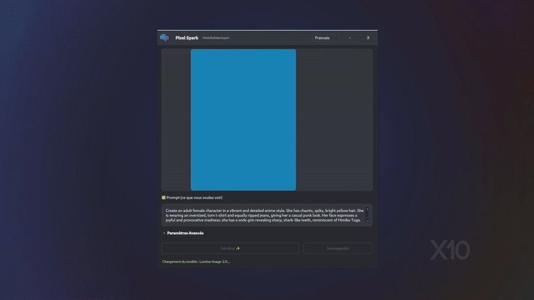Close the Pixel Spark window with X
The height and width of the screenshot is (300, 534).
click(368, 38)
